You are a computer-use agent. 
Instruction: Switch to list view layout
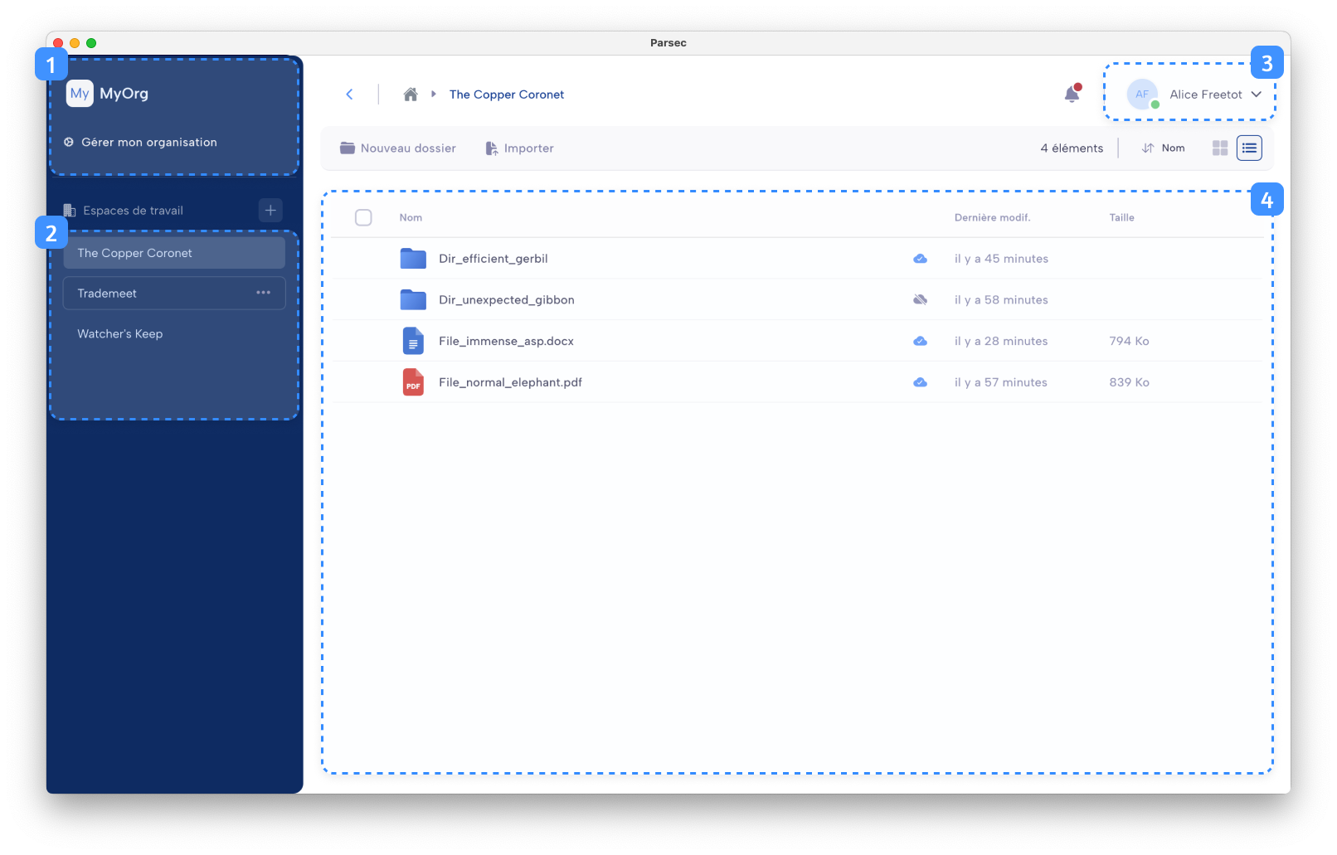1249,148
